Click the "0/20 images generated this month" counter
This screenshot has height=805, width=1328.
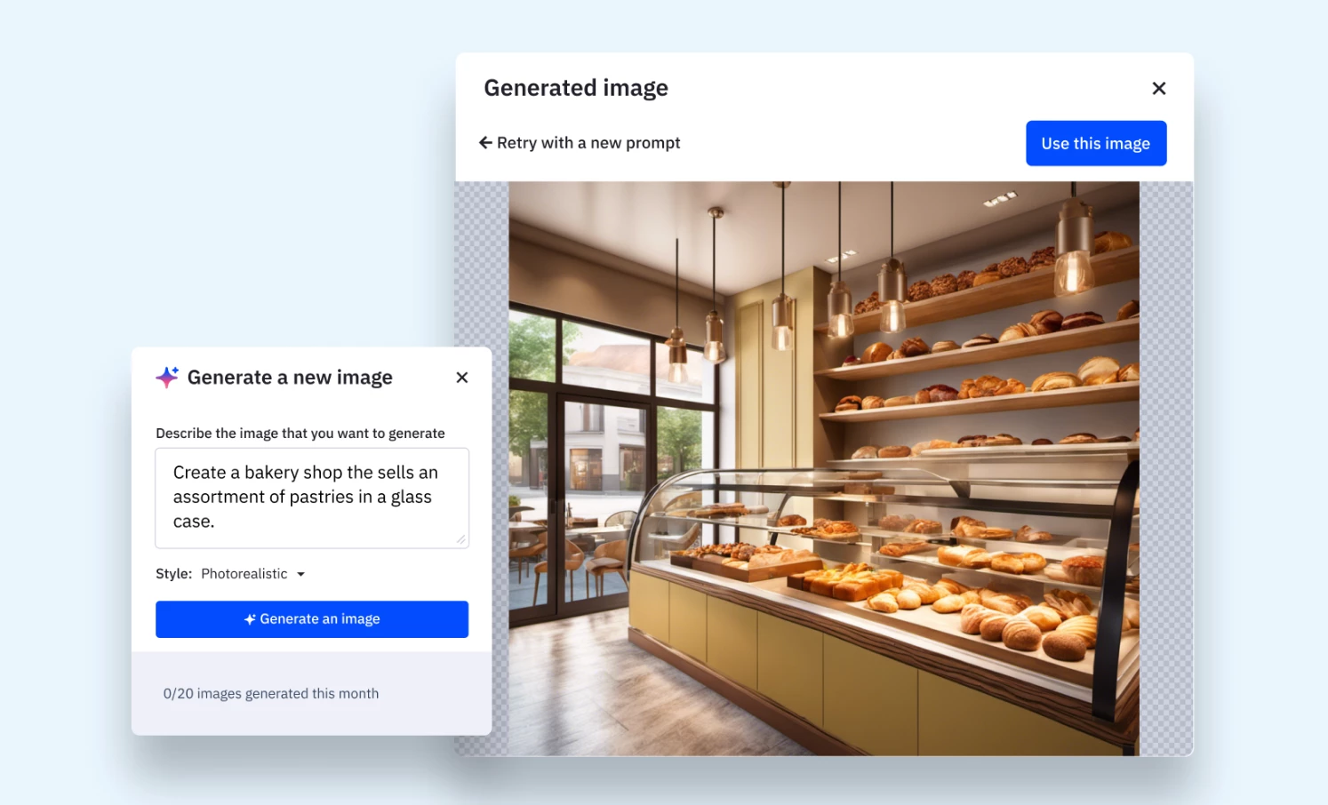271,693
